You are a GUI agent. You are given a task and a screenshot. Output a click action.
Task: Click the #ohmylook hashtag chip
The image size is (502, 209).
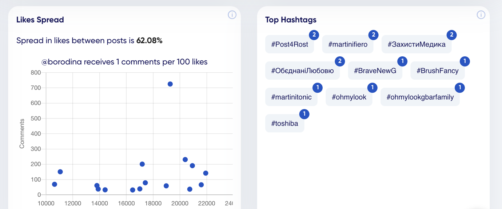click(x=349, y=97)
